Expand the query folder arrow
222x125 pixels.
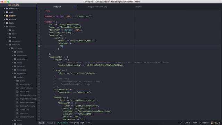pyautogui.click(x=15, y=81)
